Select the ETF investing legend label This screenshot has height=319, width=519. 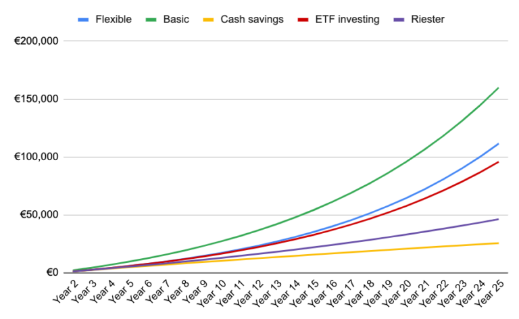point(347,18)
